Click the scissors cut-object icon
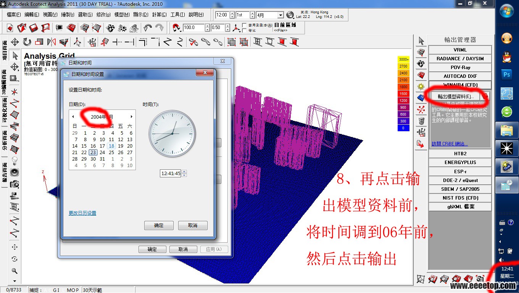The image size is (519, 293). (x=104, y=42)
